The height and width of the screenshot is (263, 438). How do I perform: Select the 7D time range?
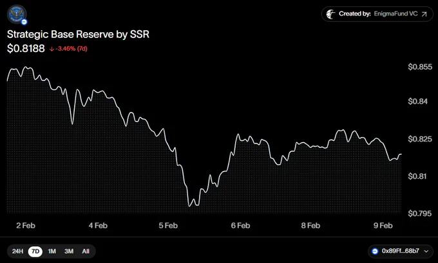coord(35,251)
